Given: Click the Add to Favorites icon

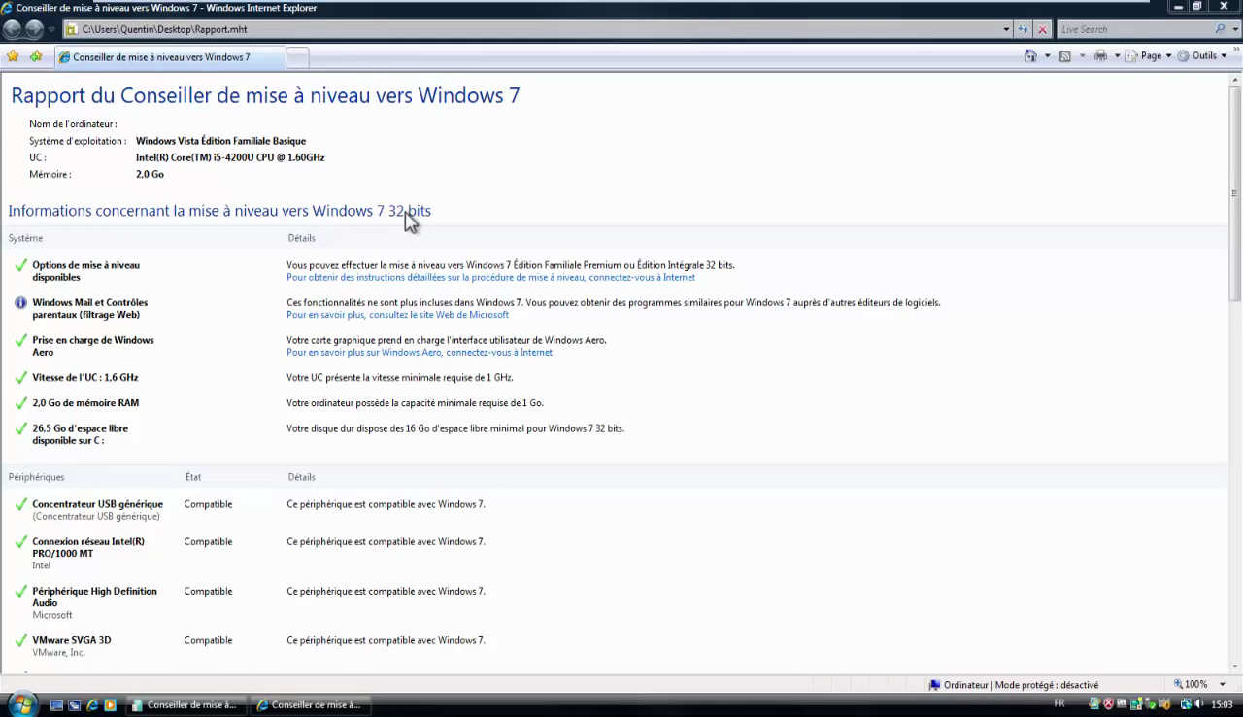Looking at the screenshot, I should click(x=36, y=56).
